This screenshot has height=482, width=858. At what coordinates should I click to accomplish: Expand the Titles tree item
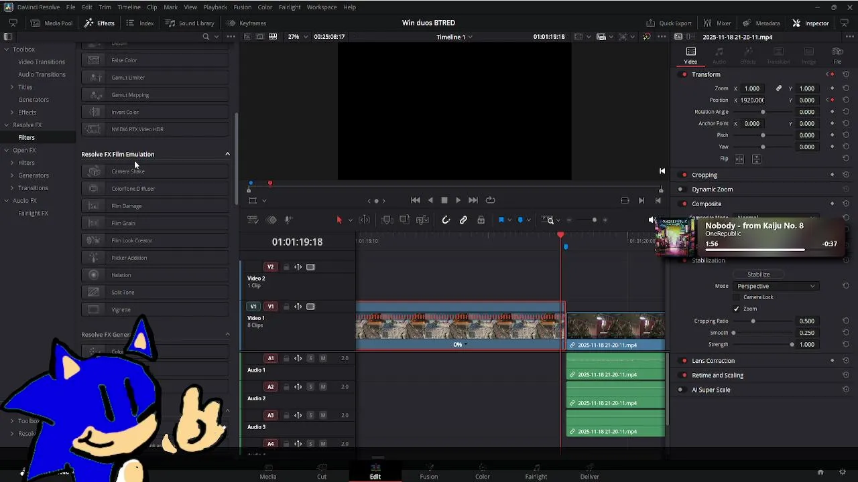(11, 87)
